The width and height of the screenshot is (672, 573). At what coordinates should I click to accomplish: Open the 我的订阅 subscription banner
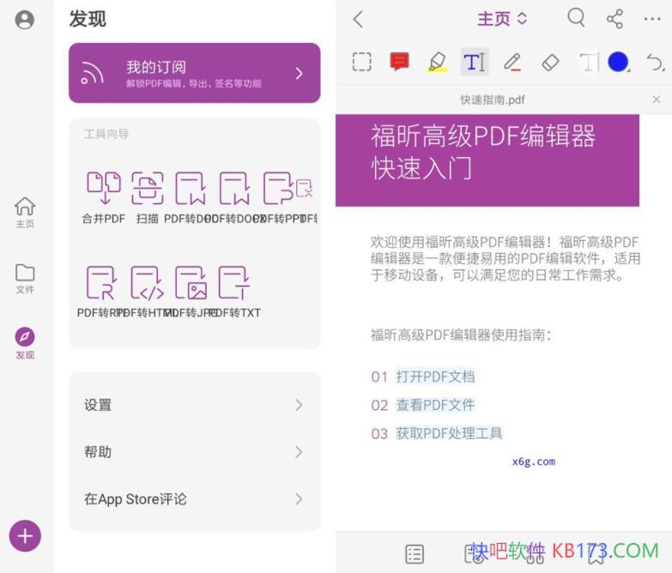pyautogui.click(x=194, y=73)
